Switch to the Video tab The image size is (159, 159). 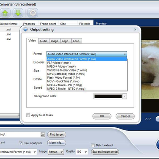pyautogui.click(x=32, y=41)
